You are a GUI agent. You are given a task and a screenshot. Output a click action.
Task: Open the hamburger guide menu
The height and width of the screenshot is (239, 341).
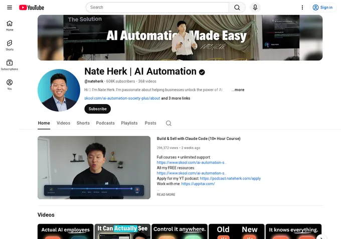click(10, 7)
